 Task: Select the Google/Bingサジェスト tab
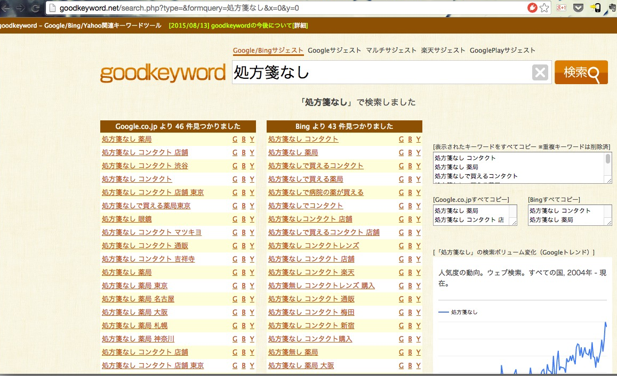pyautogui.click(x=268, y=50)
